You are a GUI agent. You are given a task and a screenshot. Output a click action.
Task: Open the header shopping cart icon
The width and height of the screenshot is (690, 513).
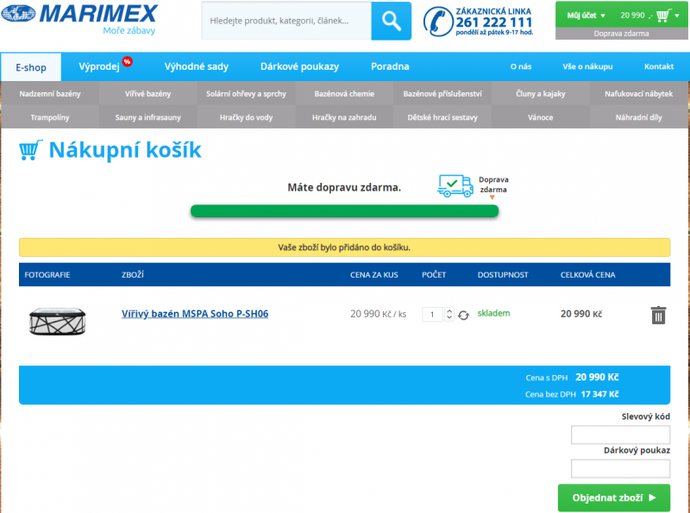[x=662, y=16]
